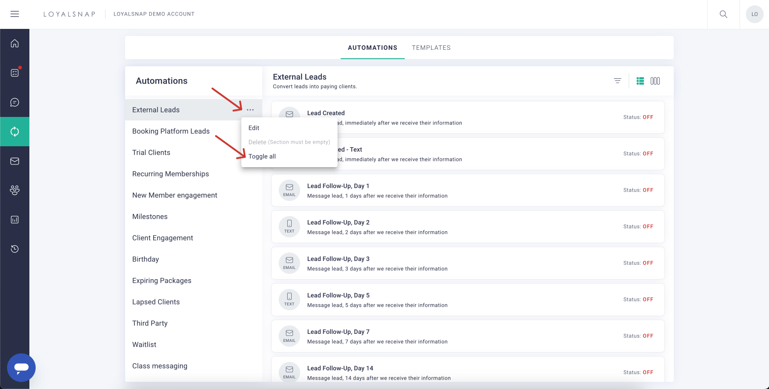Image resolution: width=769 pixels, height=389 pixels.
Task: Go to the Home sidebar icon
Action: click(x=15, y=44)
